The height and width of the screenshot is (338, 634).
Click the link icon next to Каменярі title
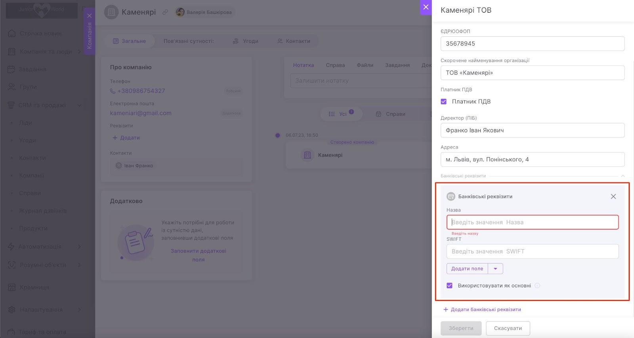click(165, 12)
